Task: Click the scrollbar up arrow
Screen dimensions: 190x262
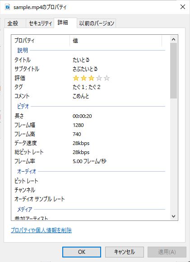Action: tap(173, 39)
